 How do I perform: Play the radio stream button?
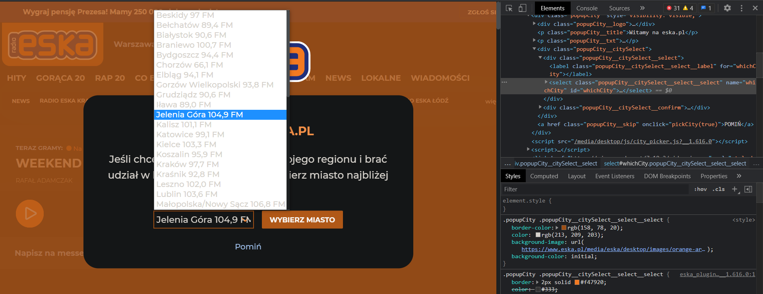(30, 214)
